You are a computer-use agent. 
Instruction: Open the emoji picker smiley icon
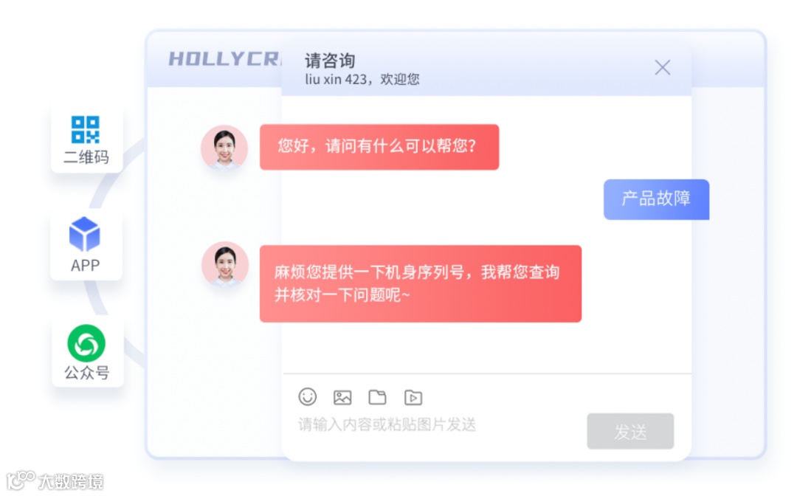308,396
